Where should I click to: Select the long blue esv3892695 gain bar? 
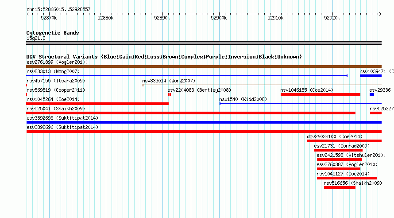pyautogui.click(x=204, y=122)
